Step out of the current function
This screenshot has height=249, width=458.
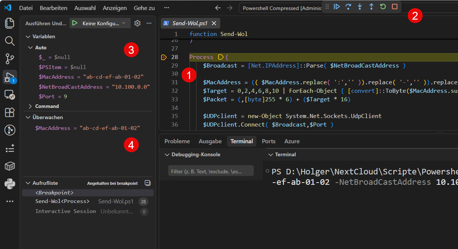click(x=371, y=7)
